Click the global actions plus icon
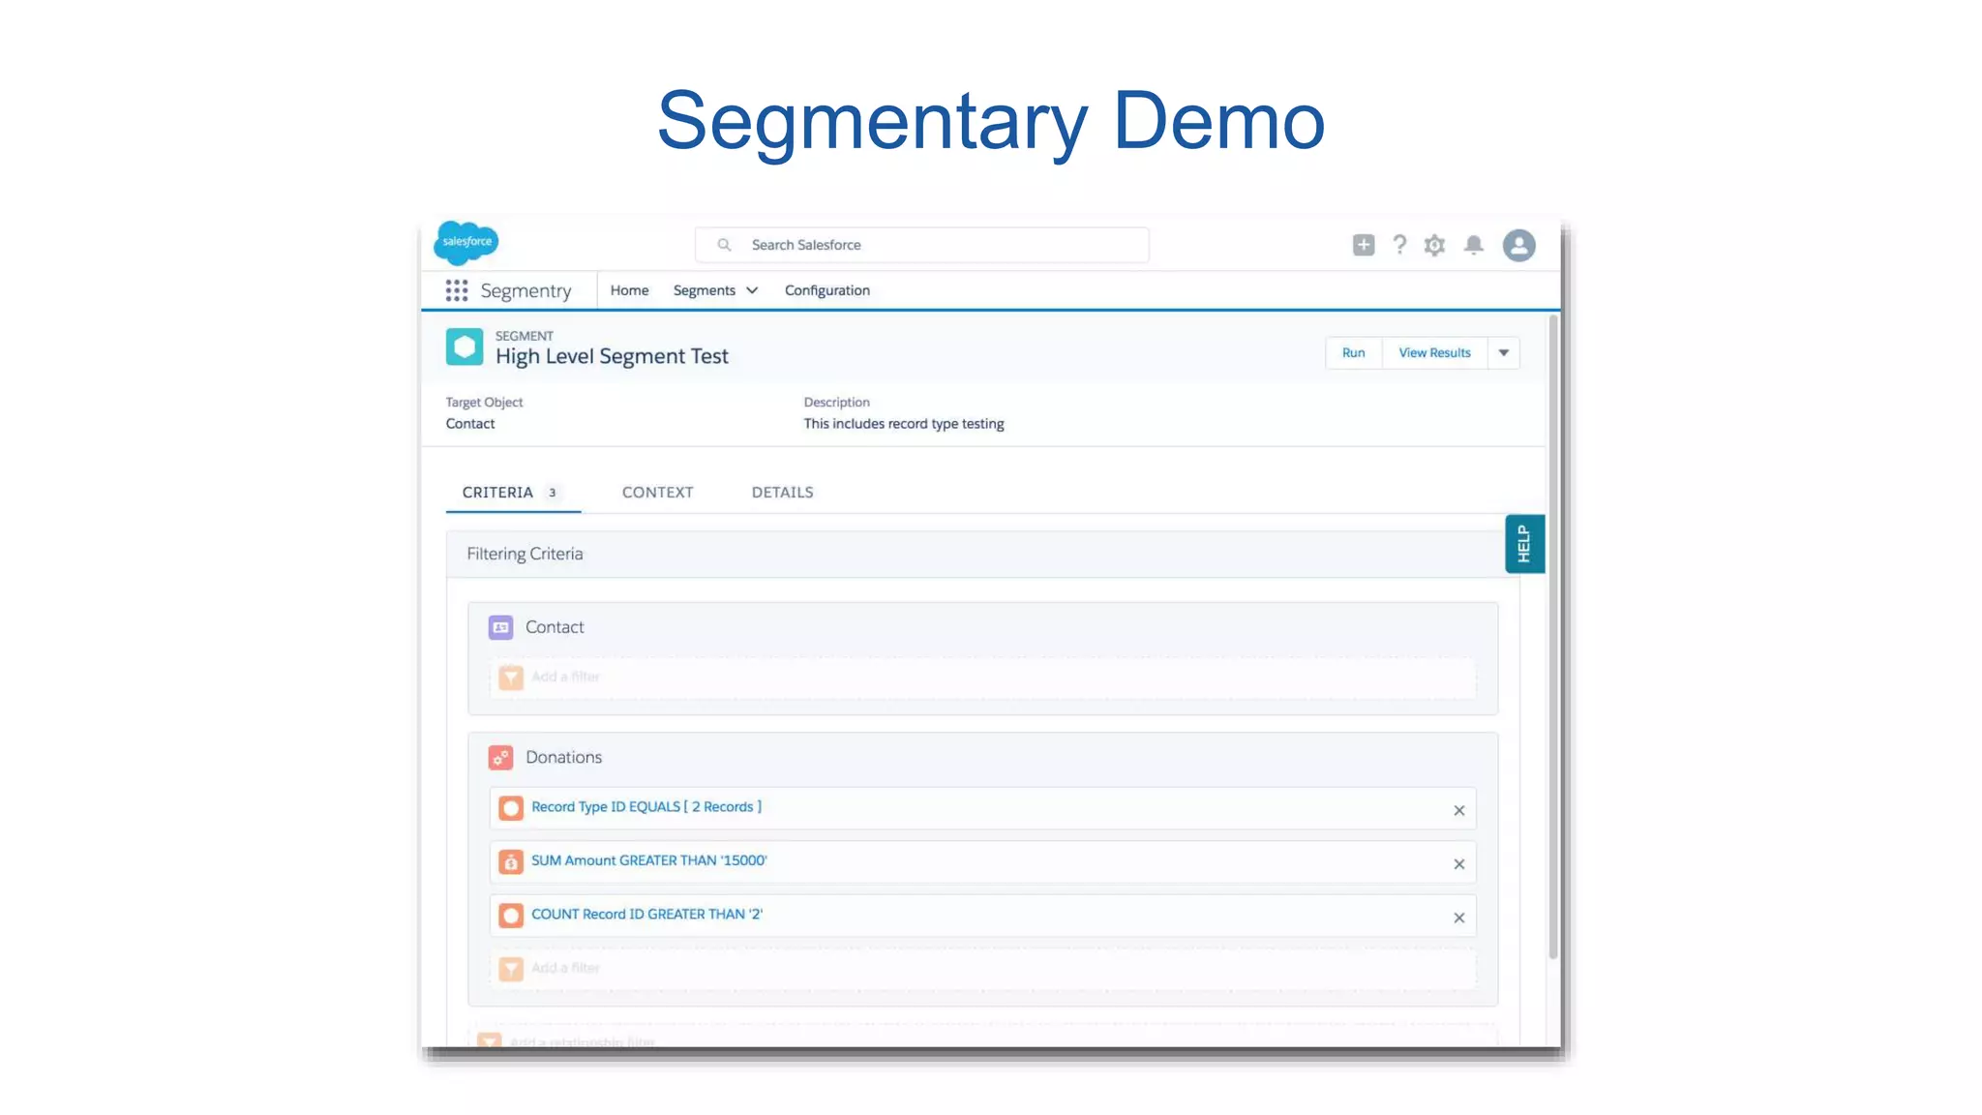This screenshot has height=1115, width=1982. [x=1364, y=245]
